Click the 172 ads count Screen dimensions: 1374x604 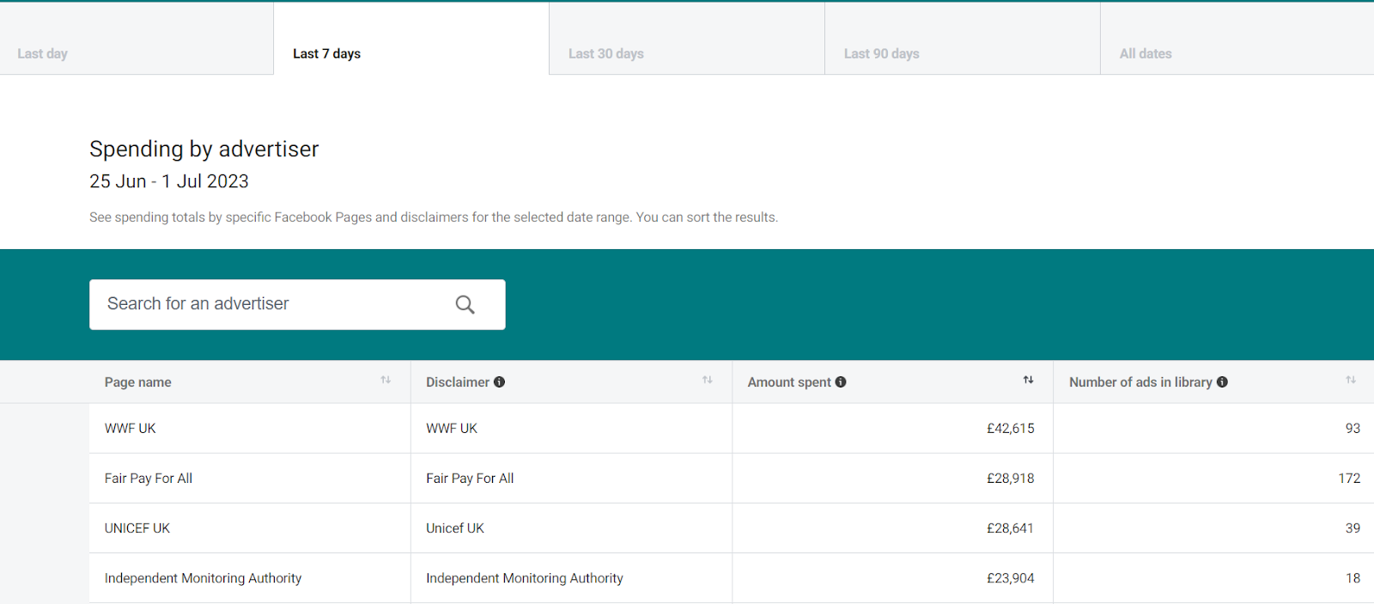coord(1349,478)
